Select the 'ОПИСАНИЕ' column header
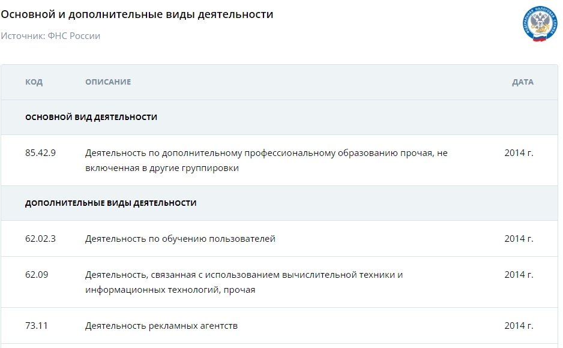Screen dimensions: 563x348 coord(108,82)
